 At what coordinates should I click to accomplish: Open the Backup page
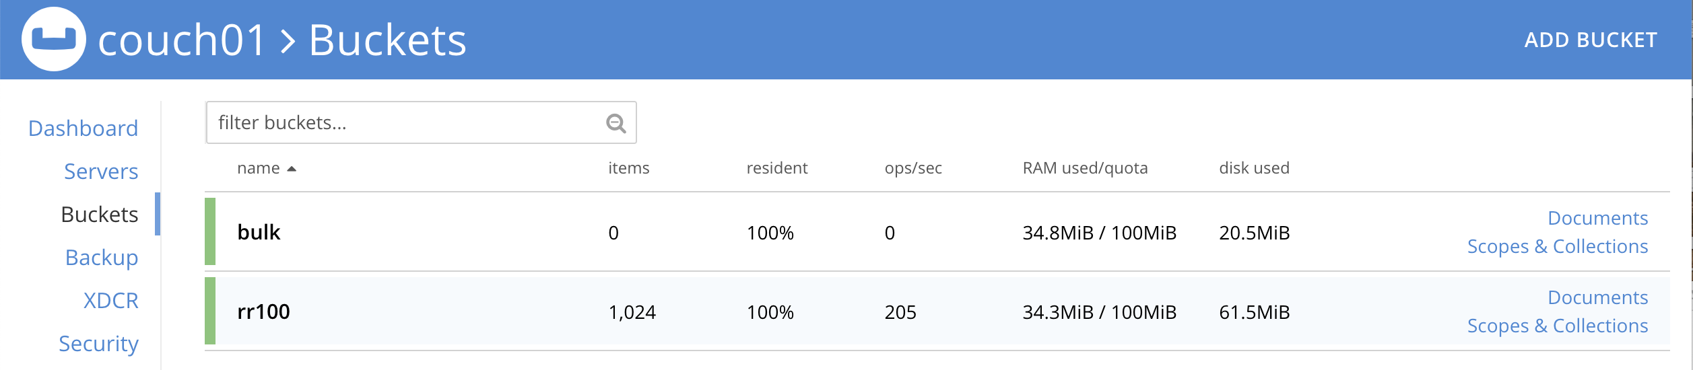[102, 258]
